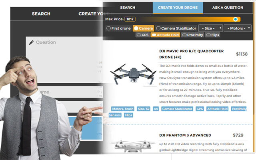Open DJI Mavic Pro R/C Quadcopter title
This screenshot has width=256, height=160.
[x=191, y=54]
